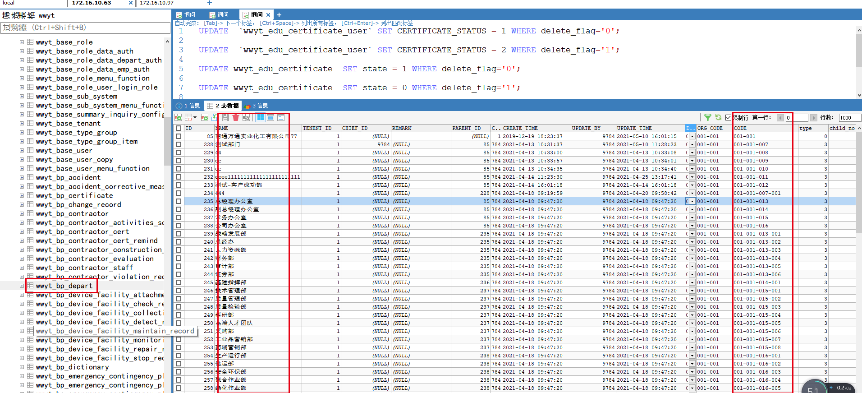The height and width of the screenshot is (393, 862).
Task: Open the copy rows dropdown arrow in toolbar
Action: tap(195, 117)
